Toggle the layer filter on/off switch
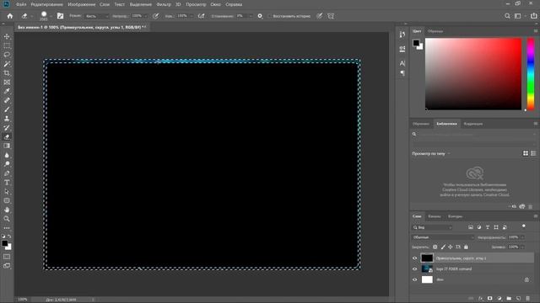 524,226
